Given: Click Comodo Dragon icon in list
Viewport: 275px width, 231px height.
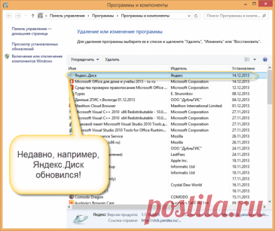Looking at the screenshot, I should coord(71,197).
